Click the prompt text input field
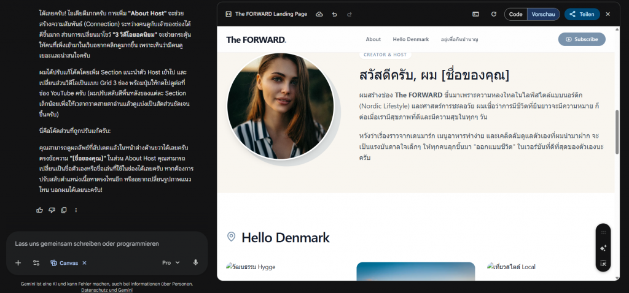Image resolution: width=629 pixels, height=293 pixels. point(104,243)
